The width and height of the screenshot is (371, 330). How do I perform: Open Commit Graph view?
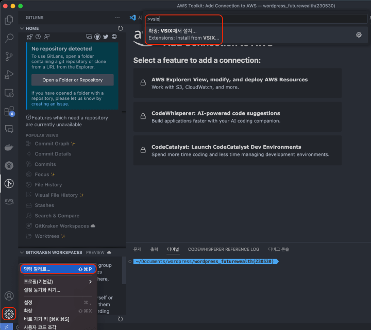(x=52, y=144)
